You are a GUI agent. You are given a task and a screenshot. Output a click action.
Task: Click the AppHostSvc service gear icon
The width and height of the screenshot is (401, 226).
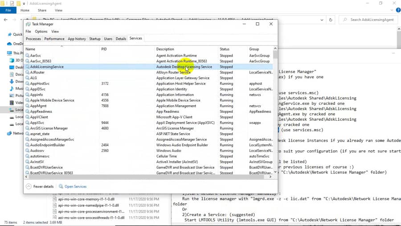click(x=27, y=84)
